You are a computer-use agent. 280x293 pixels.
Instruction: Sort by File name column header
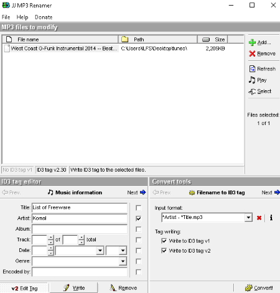pos(60,39)
